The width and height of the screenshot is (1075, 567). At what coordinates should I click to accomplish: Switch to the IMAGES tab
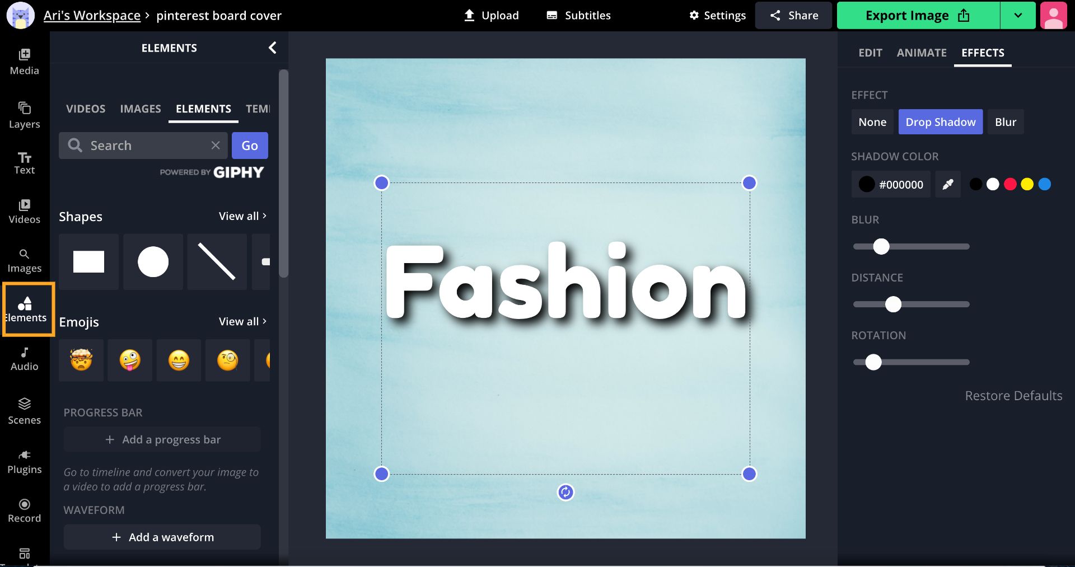coord(140,109)
